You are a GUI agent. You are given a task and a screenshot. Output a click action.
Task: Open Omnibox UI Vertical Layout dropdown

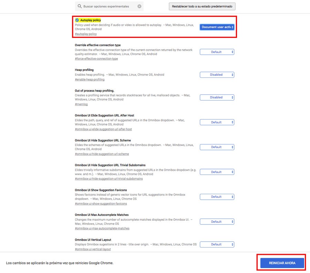click(x=217, y=244)
